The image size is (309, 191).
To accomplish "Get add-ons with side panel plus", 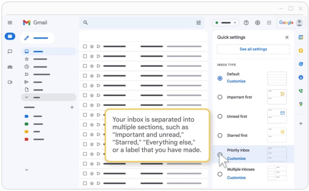I will click(301, 124).
